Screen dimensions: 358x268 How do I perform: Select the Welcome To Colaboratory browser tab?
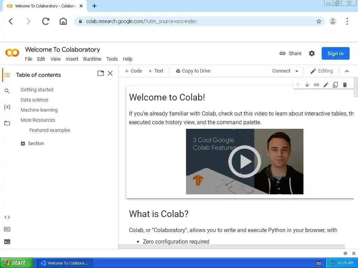pyautogui.click(x=45, y=6)
